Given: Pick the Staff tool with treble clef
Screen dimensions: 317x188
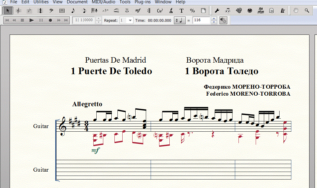Looking at the screenshot, I should coord(19,11).
